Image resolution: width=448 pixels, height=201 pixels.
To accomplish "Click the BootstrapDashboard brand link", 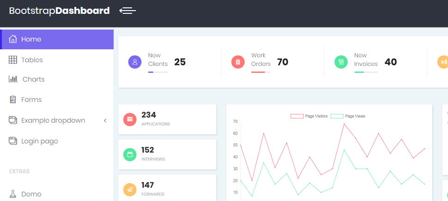I will (x=60, y=11).
